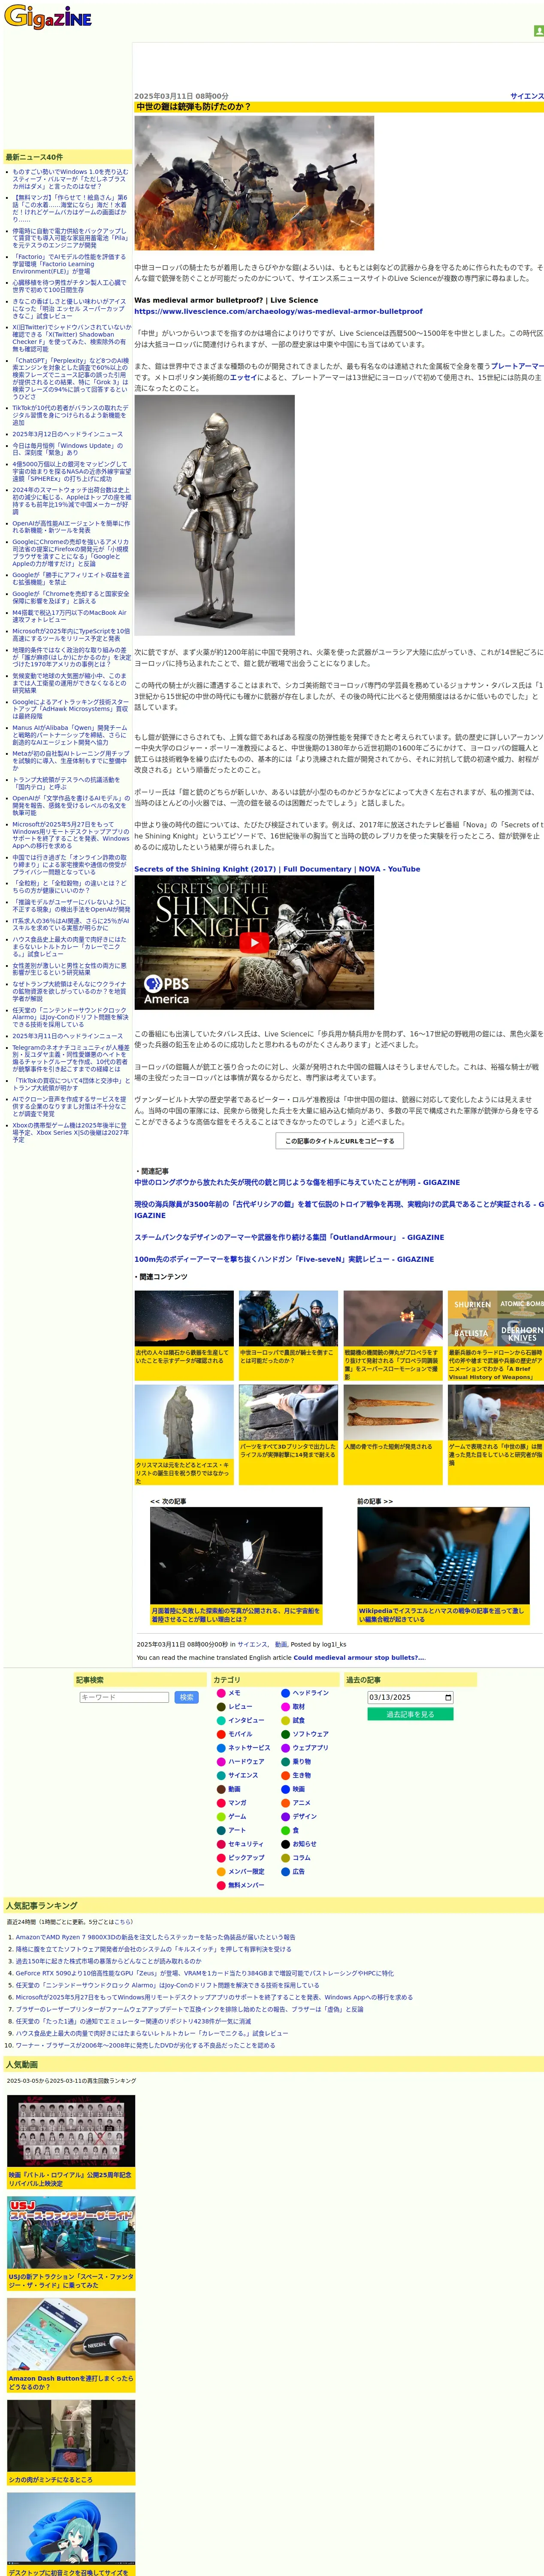Open the pink pig related content thumbnail
The height and width of the screenshot is (2576, 544).
pos(495,1413)
